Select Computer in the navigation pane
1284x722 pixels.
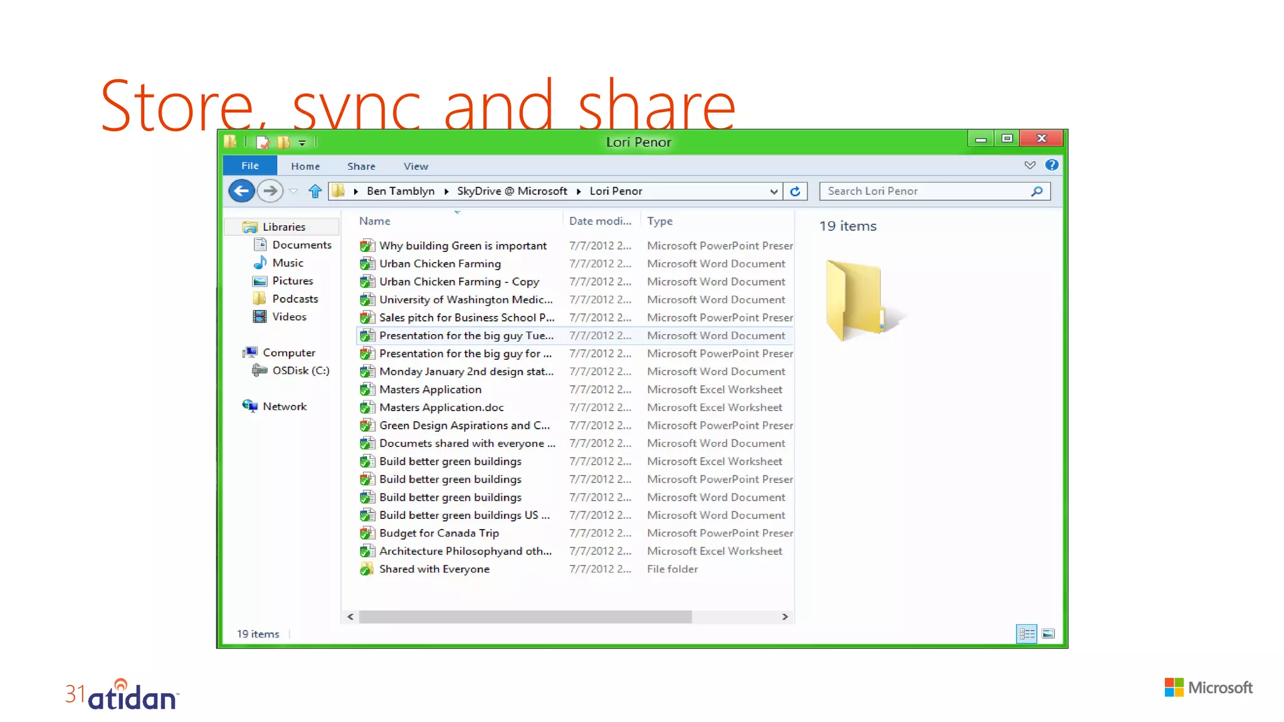click(289, 353)
